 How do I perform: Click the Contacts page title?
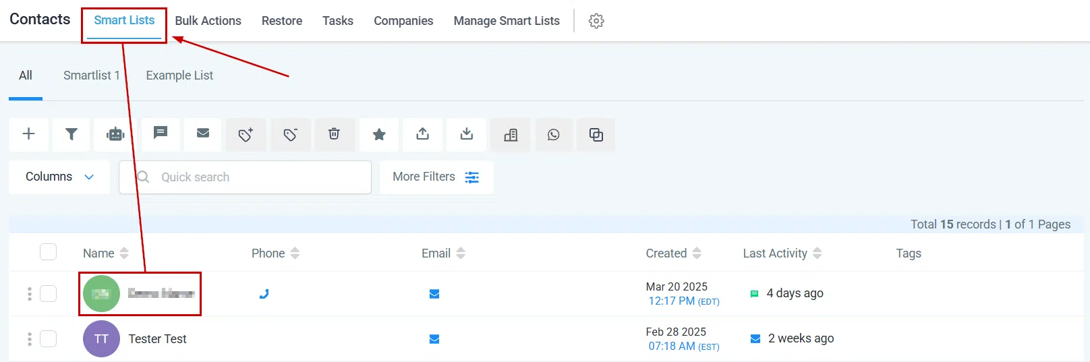(x=40, y=19)
